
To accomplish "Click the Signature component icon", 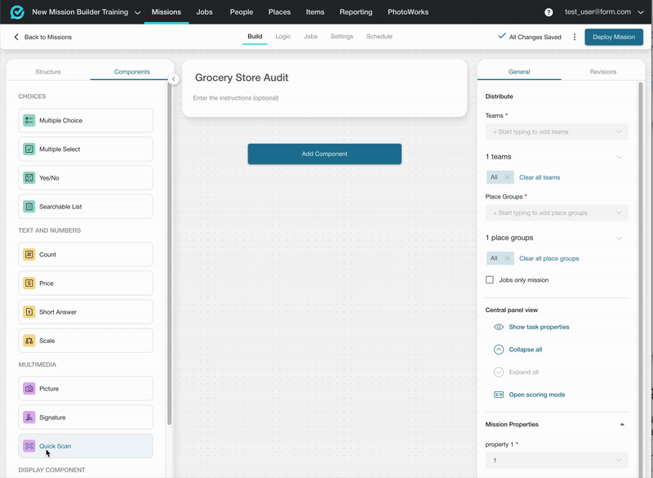I will pos(29,418).
